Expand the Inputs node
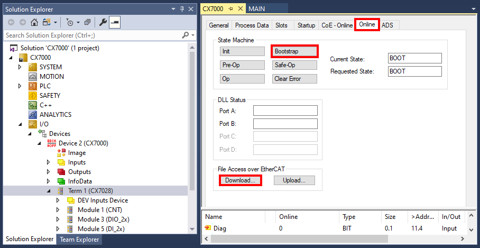This screenshot has width=480, height=248. 49,162
